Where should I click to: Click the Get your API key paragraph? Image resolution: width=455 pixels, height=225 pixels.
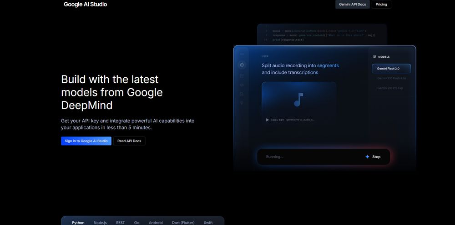[x=128, y=124]
